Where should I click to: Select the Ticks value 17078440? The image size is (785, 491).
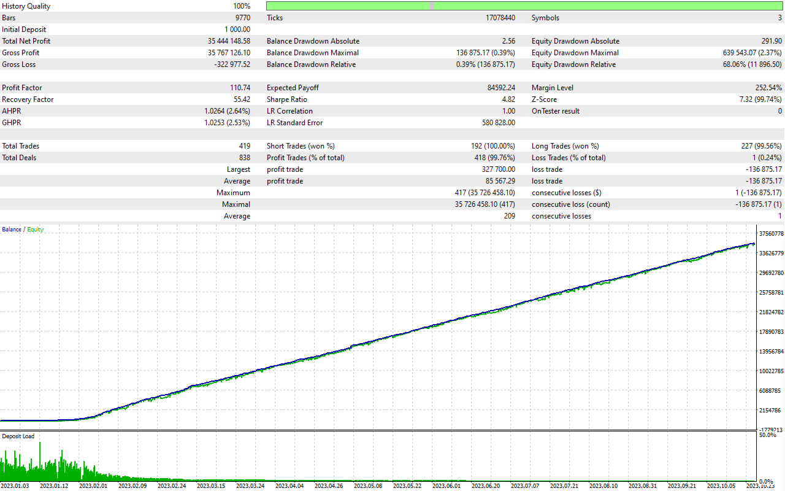500,18
